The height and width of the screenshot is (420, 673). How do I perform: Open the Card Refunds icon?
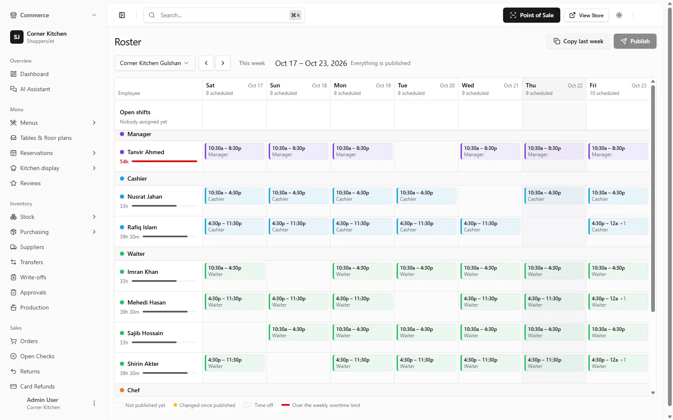(13, 386)
